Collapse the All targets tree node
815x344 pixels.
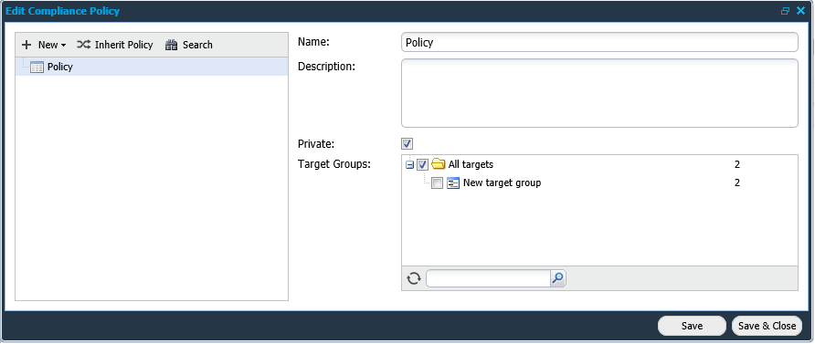409,165
